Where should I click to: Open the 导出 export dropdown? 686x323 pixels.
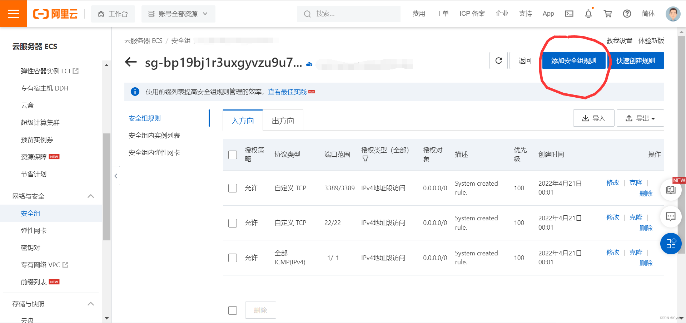click(640, 118)
